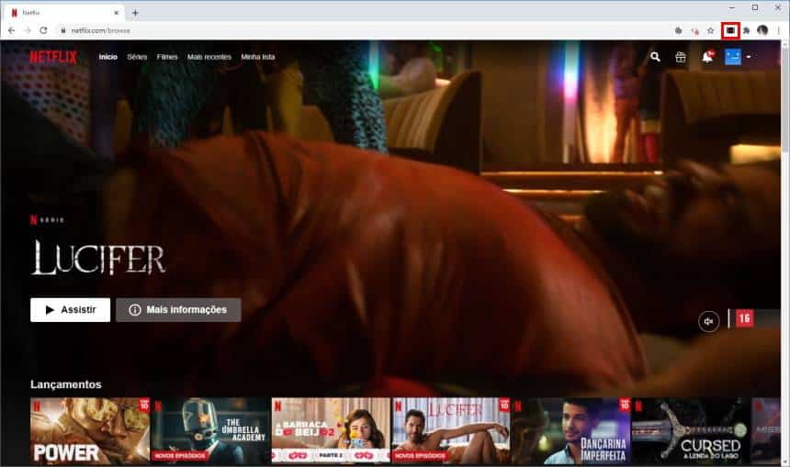Go back with the browser back arrow
790x467 pixels.
click(12, 30)
